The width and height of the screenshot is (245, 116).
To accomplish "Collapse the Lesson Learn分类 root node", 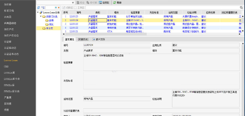I will pos(38,12).
